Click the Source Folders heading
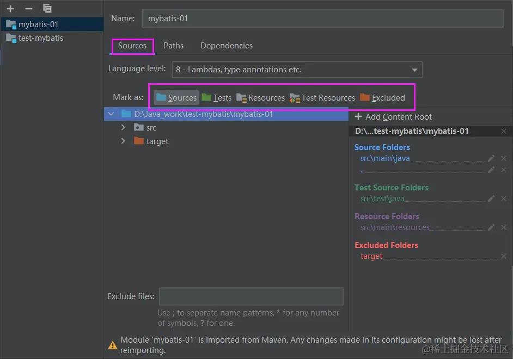 (x=382, y=147)
